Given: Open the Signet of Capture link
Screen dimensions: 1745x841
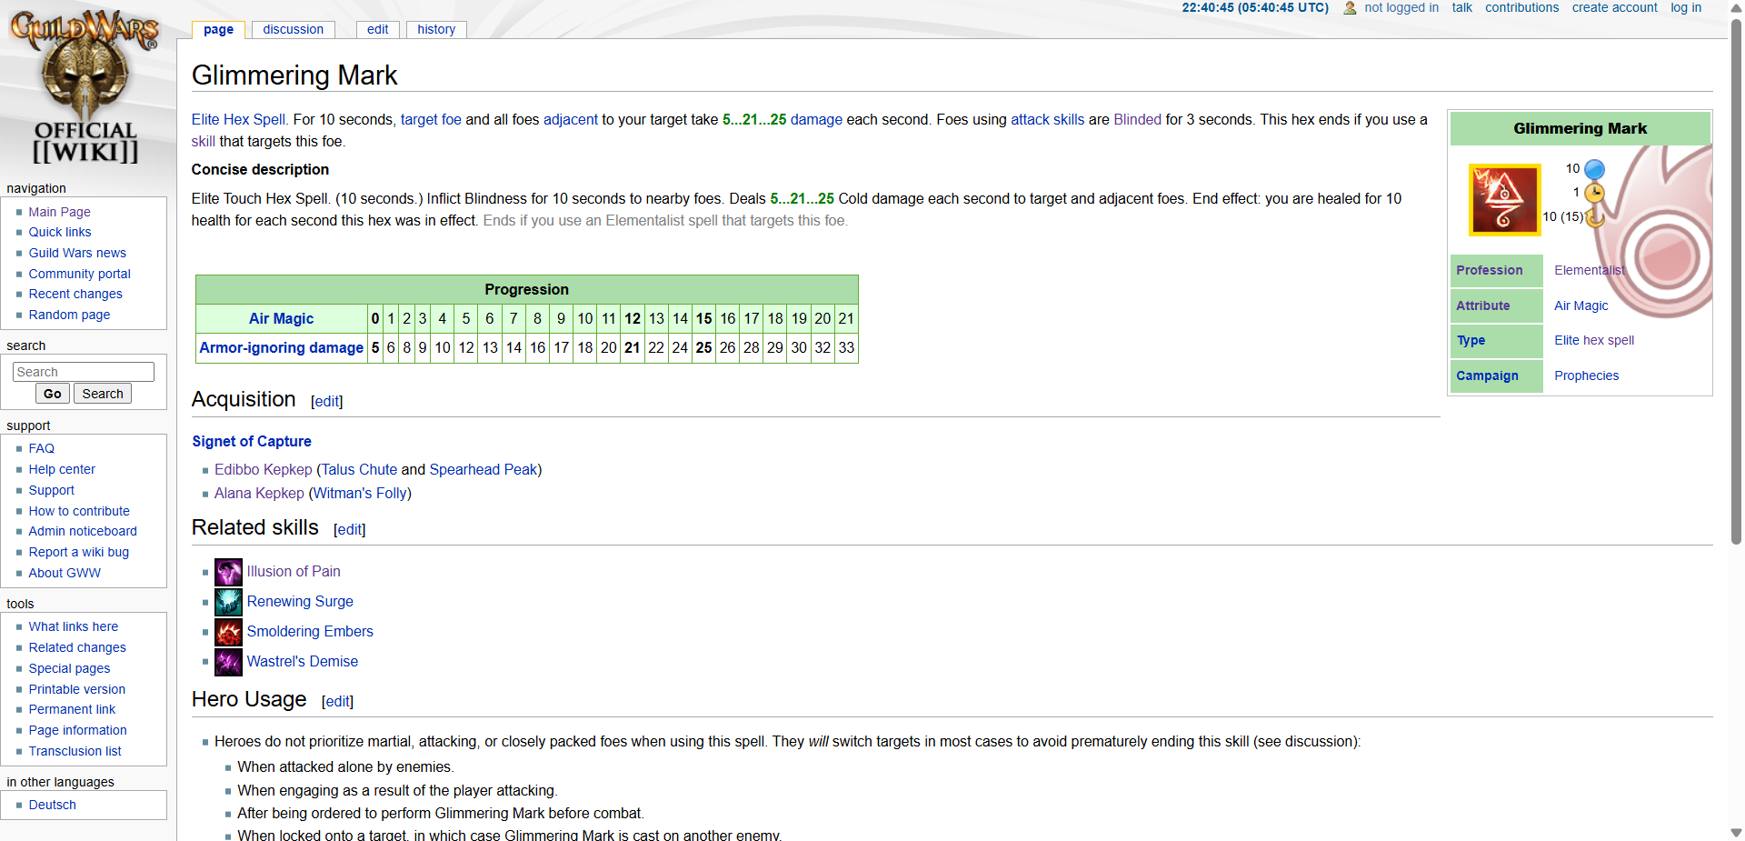Looking at the screenshot, I should (x=251, y=441).
